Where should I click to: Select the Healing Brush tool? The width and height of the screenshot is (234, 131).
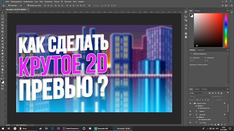[x=3, y=32]
